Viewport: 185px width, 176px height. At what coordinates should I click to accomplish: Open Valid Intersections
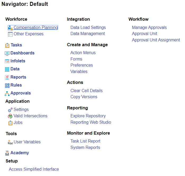(30, 116)
